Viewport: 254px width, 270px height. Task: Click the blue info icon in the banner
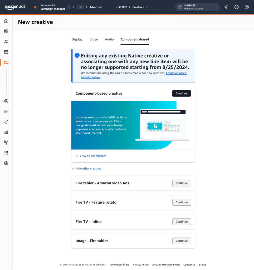(77, 55)
